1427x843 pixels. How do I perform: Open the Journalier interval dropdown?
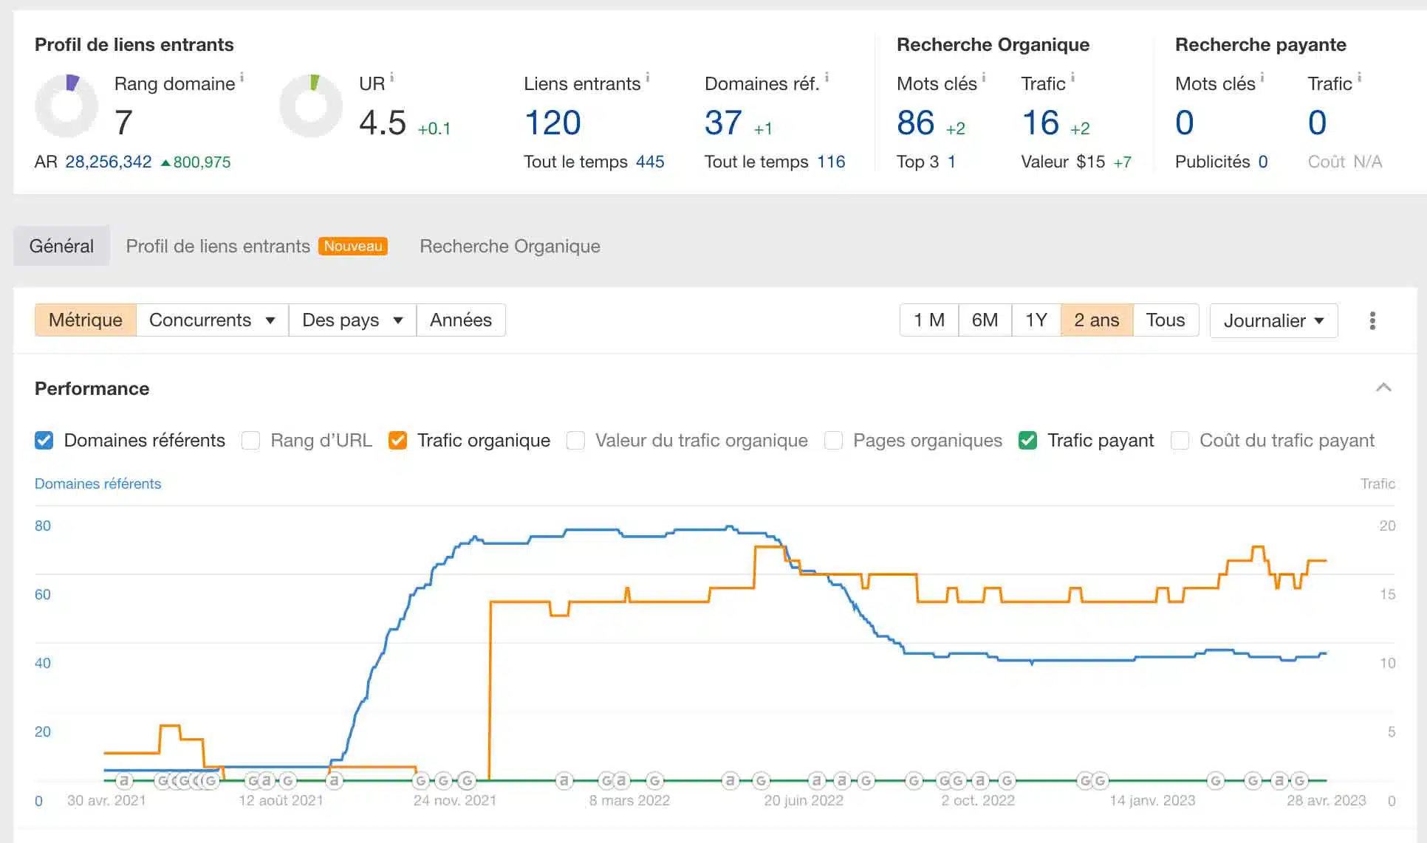point(1273,320)
